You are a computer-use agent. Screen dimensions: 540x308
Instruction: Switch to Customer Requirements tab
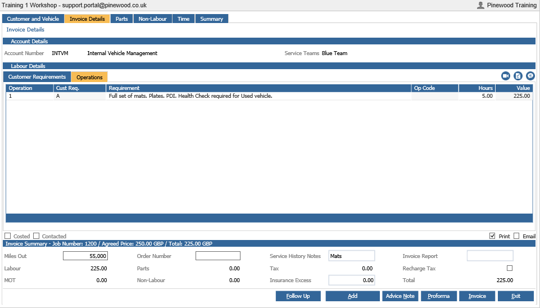pyautogui.click(x=37, y=77)
